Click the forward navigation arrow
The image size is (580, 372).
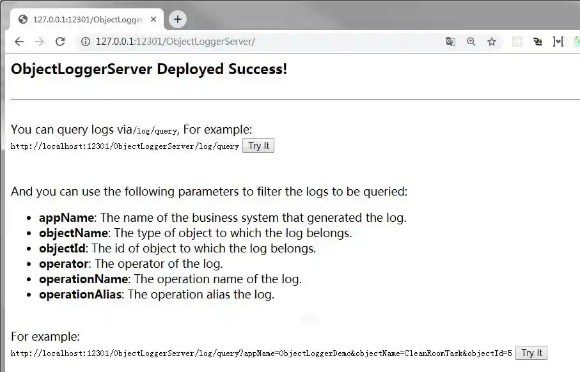(40, 42)
